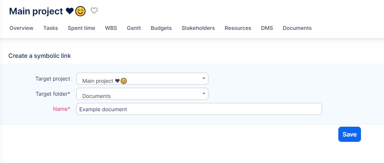Toggle the favorite heart outline icon
This screenshot has height=163, width=384.
click(94, 11)
